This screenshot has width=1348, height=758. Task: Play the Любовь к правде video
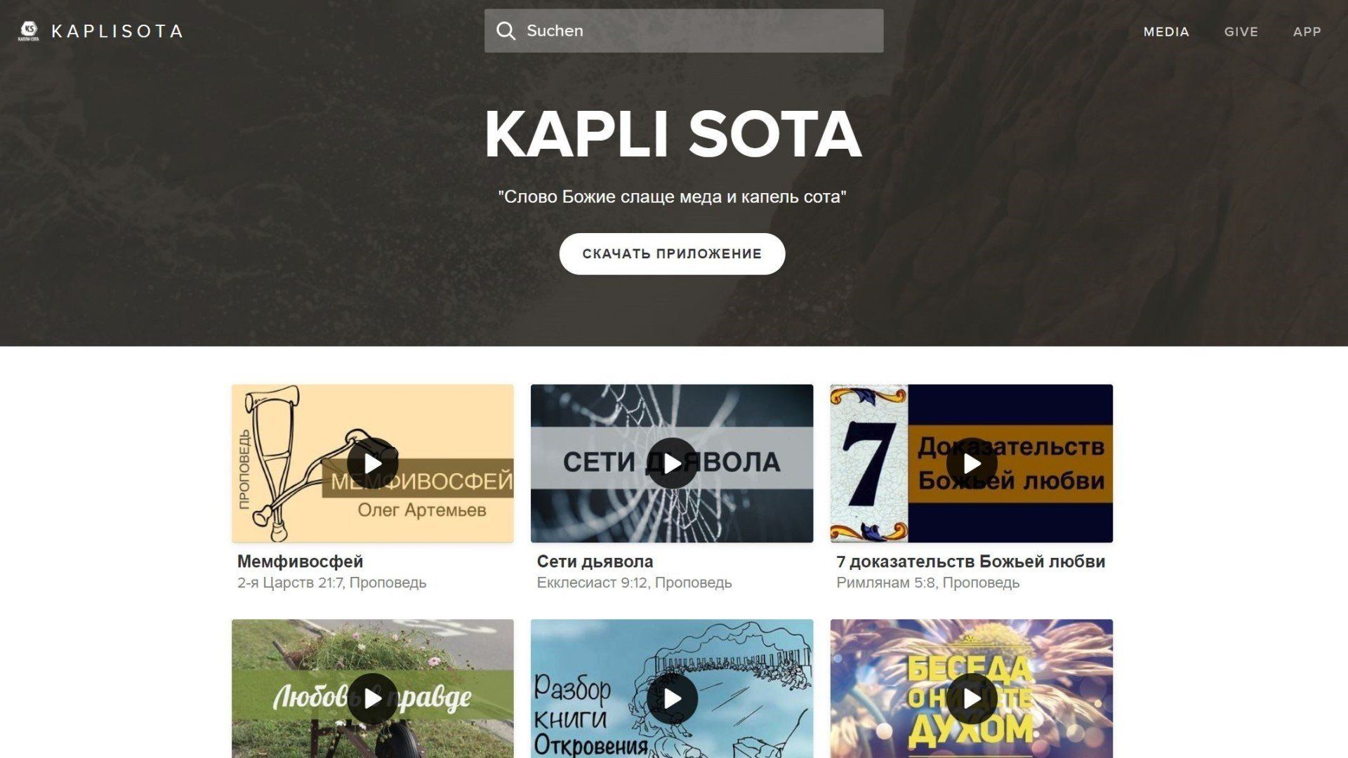pos(373,699)
